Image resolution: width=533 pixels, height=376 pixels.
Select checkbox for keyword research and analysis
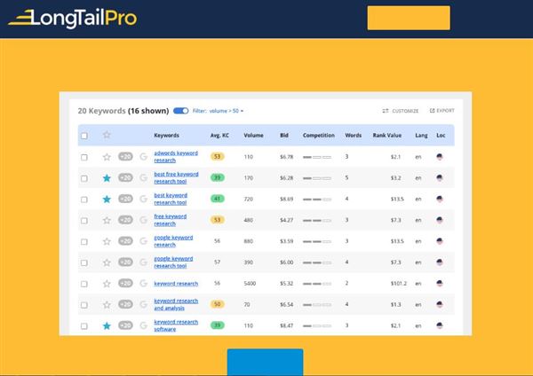click(84, 305)
